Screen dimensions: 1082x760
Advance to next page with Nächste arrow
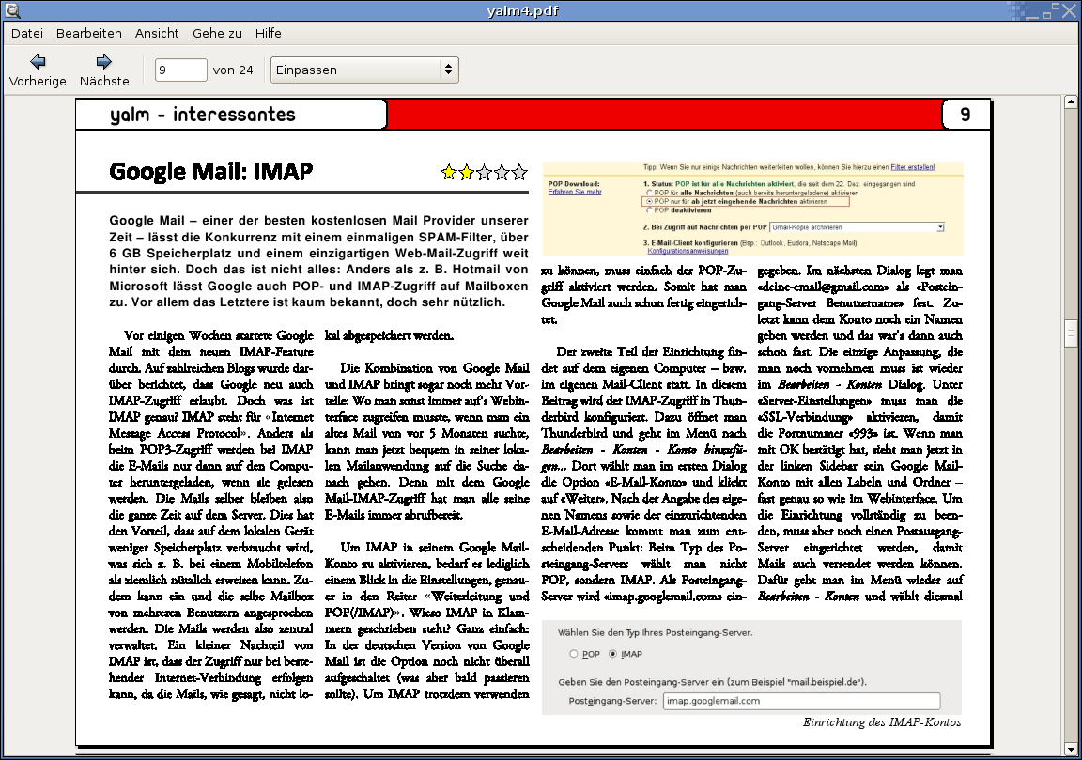[104, 70]
